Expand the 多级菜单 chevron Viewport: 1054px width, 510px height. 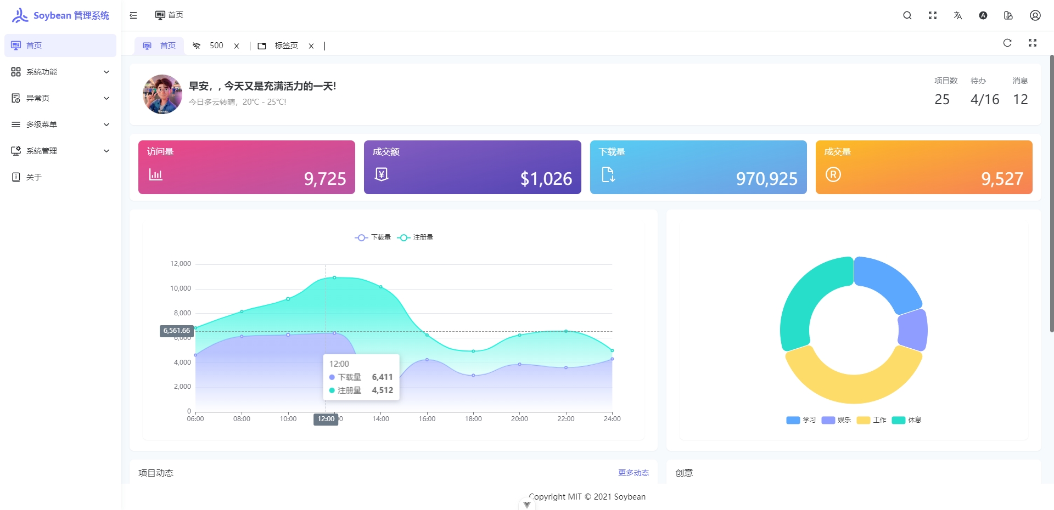[106, 124]
